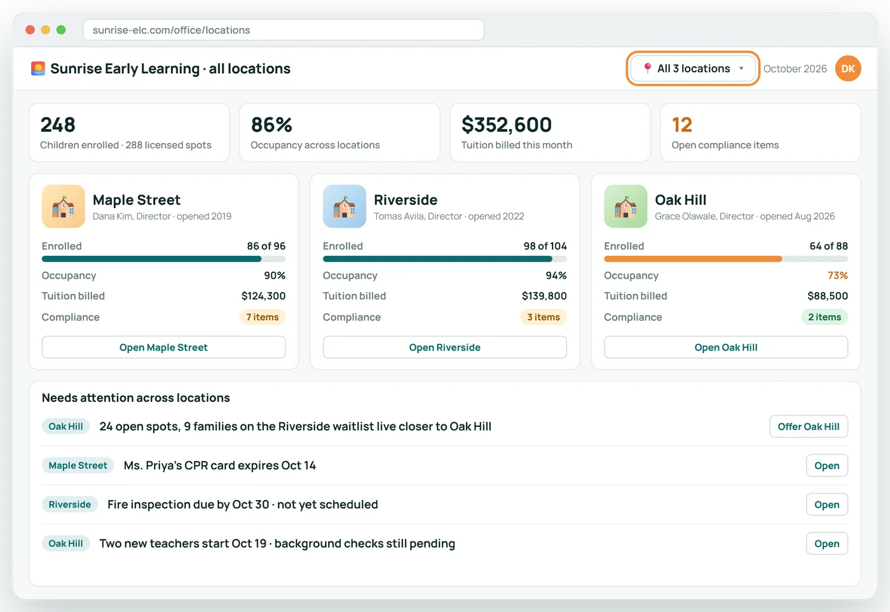Screen dimensions: 890x612
Task: Click the Open Oak Hill button
Action: [726, 347]
